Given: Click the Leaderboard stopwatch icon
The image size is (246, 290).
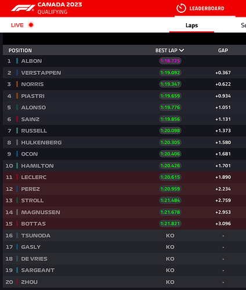Looking at the screenshot, I should coord(181,8).
